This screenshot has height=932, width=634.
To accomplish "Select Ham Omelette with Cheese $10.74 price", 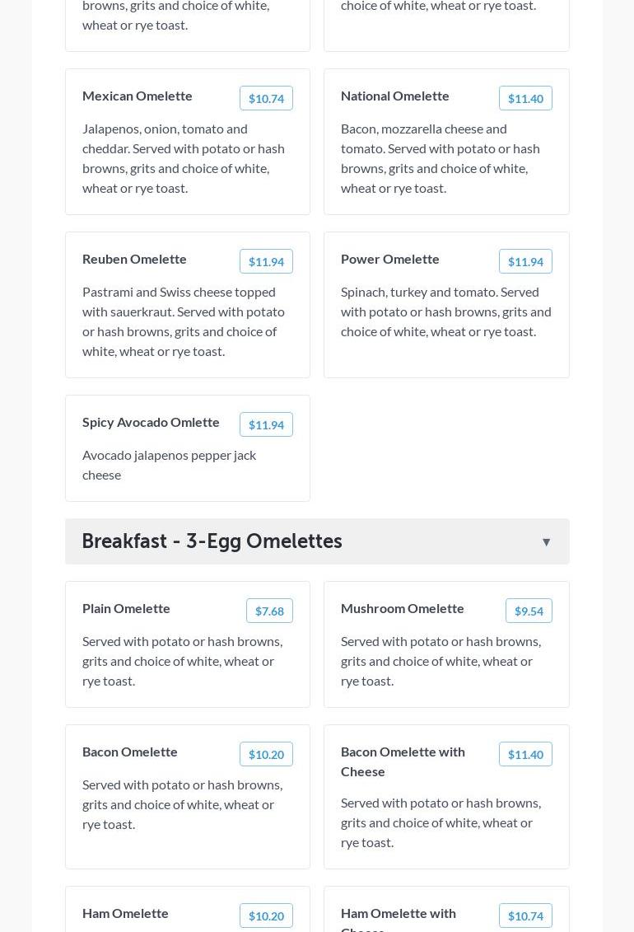I will 525,916.
